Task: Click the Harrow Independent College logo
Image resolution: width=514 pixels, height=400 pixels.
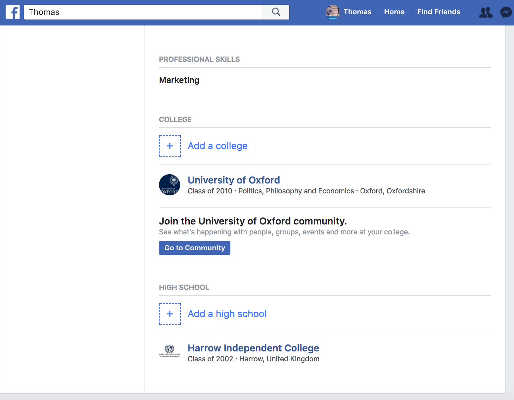Action: (170, 351)
